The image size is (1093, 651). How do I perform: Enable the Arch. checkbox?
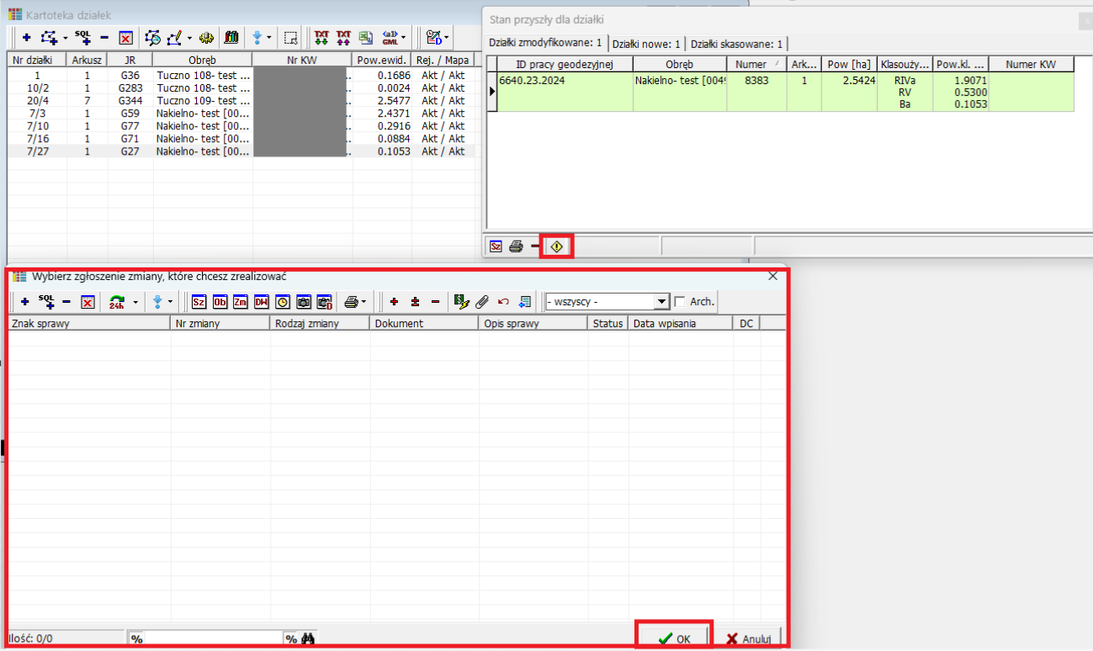[680, 302]
